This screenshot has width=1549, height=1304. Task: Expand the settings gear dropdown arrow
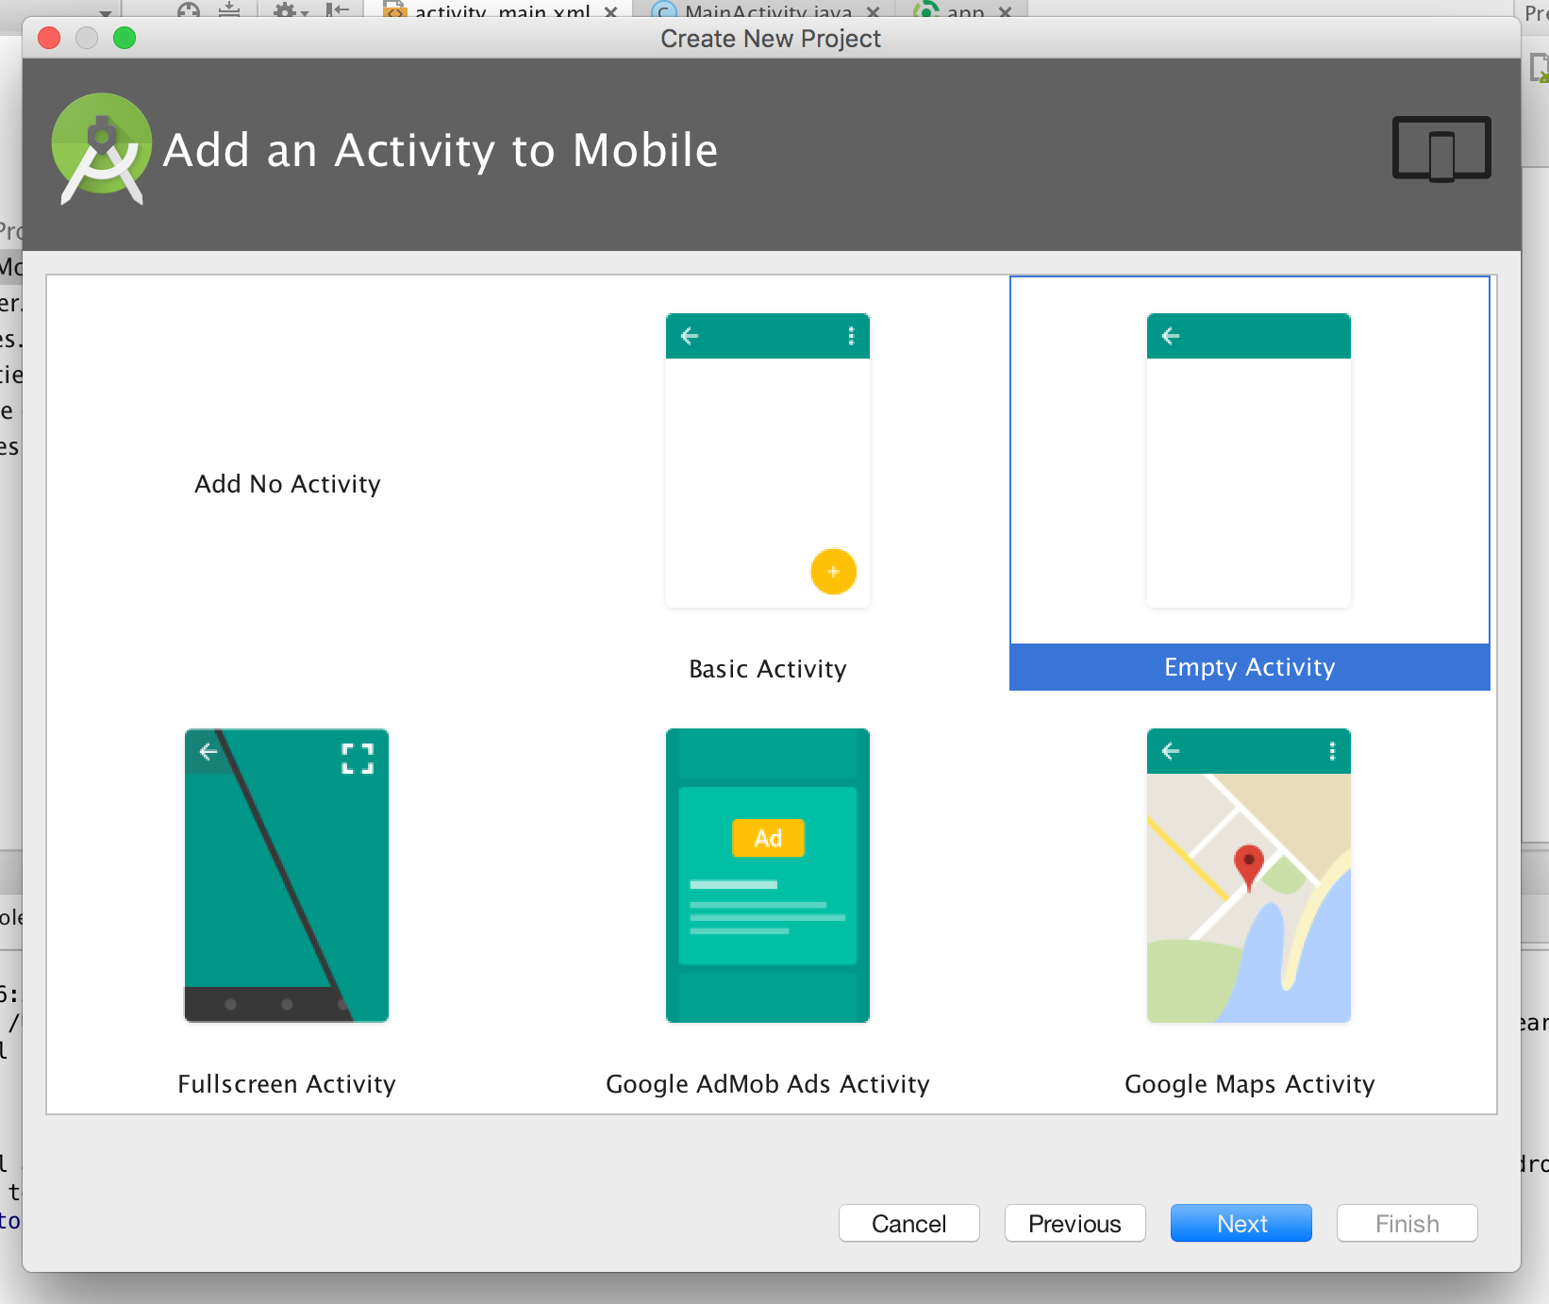coord(304,13)
